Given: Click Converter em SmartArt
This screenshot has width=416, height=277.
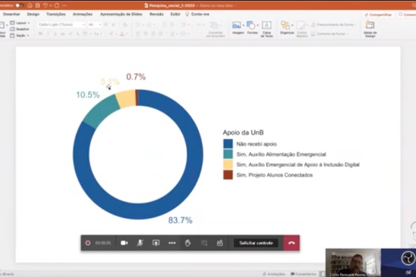Looking at the screenshot, I should click(215, 29).
